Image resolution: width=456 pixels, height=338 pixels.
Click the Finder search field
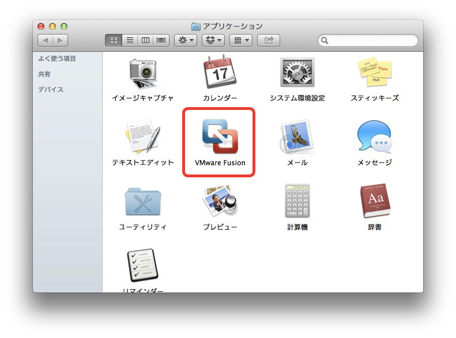tap(368, 40)
